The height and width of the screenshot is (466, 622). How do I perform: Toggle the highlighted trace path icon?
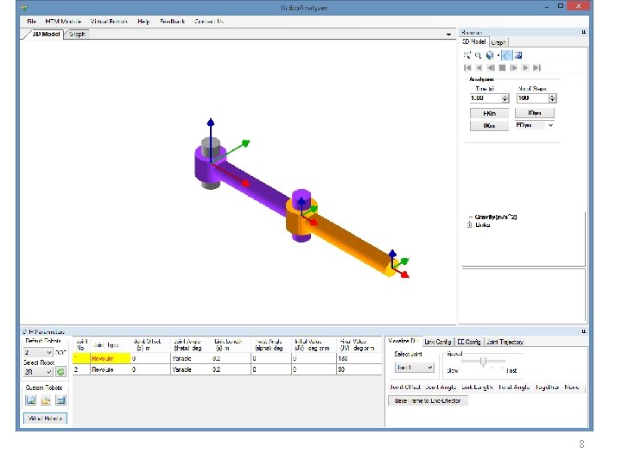point(506,55)
